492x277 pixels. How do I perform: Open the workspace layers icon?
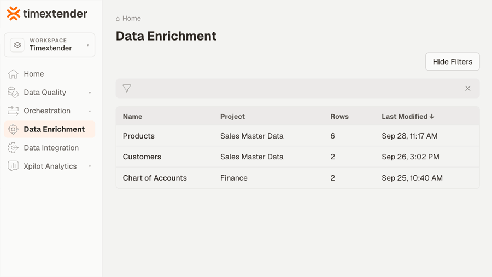tap(17, 45)
